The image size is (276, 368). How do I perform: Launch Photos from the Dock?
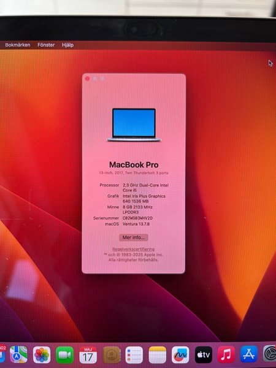coord(42,355)
